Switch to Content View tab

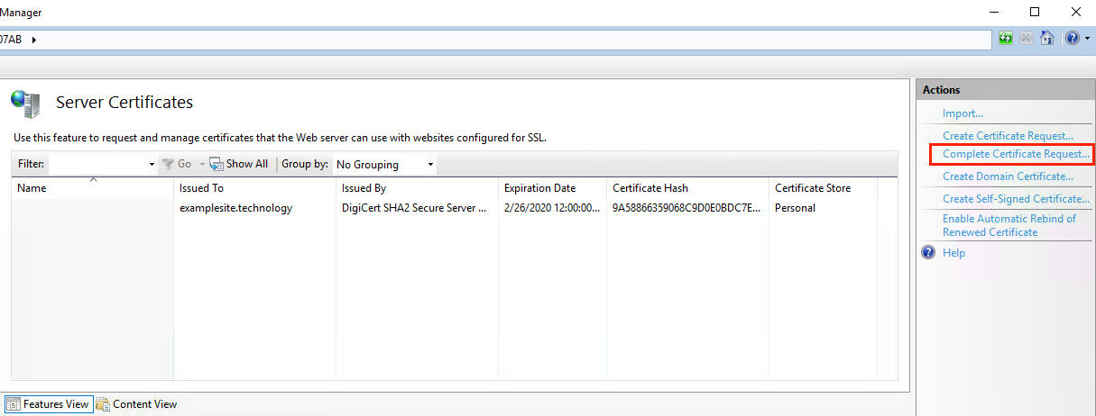(x=136, y=404)
